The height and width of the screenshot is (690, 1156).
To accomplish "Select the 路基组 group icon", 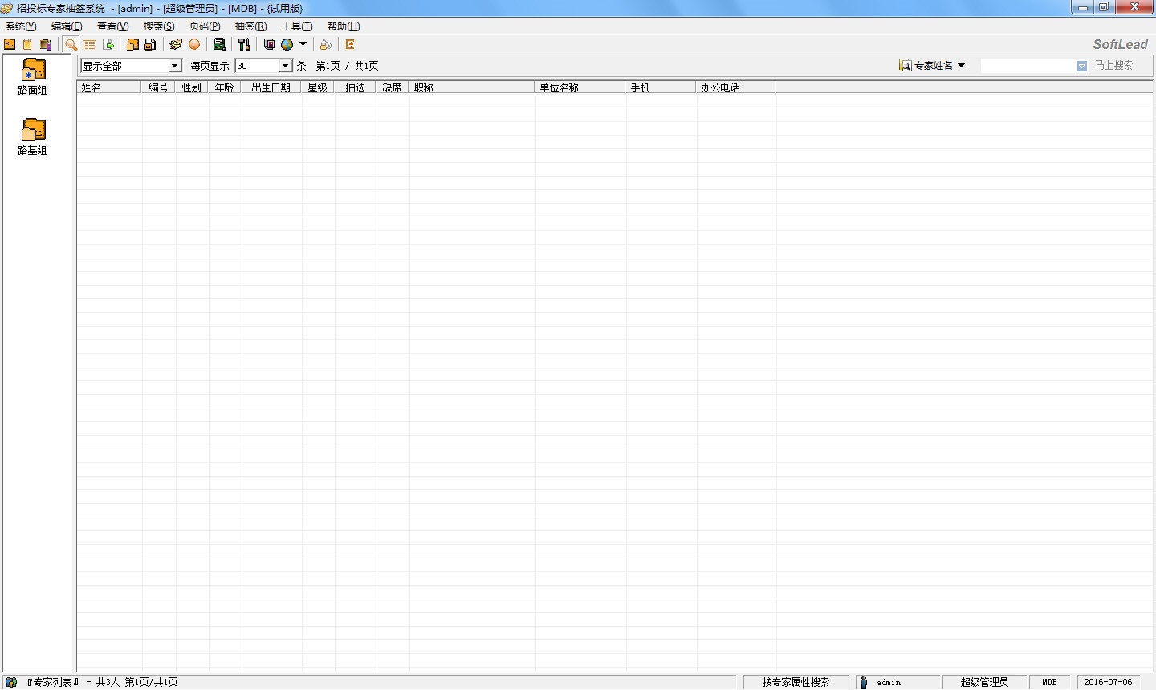I will click(33, 136).
